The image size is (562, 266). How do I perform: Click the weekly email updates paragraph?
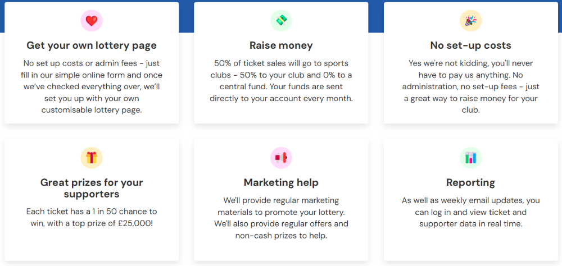470,212
